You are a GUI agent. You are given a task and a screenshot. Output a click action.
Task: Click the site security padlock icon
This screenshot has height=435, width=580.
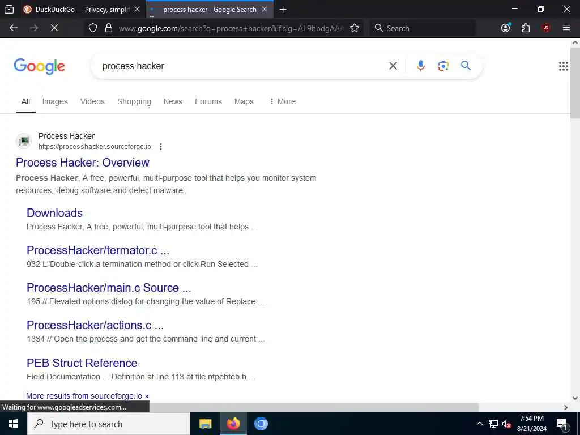tap(109, 28)
